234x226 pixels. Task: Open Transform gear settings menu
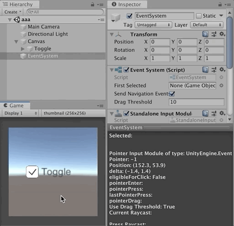coord(222,34)
